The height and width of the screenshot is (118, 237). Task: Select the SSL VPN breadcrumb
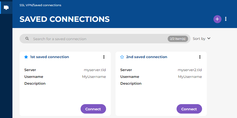[x=26, y=5]
